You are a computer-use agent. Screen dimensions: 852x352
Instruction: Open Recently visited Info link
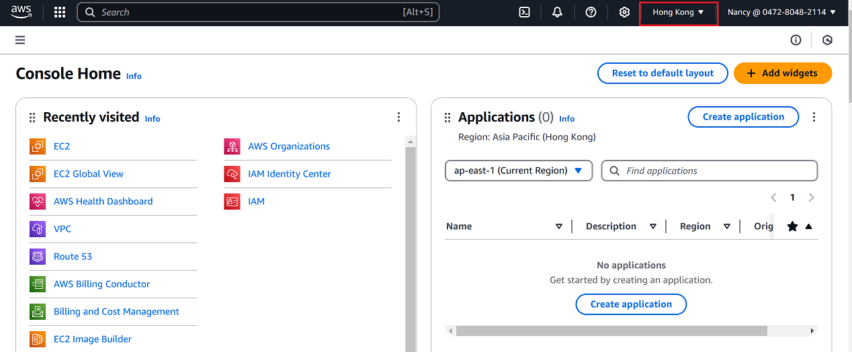(153, 118)
